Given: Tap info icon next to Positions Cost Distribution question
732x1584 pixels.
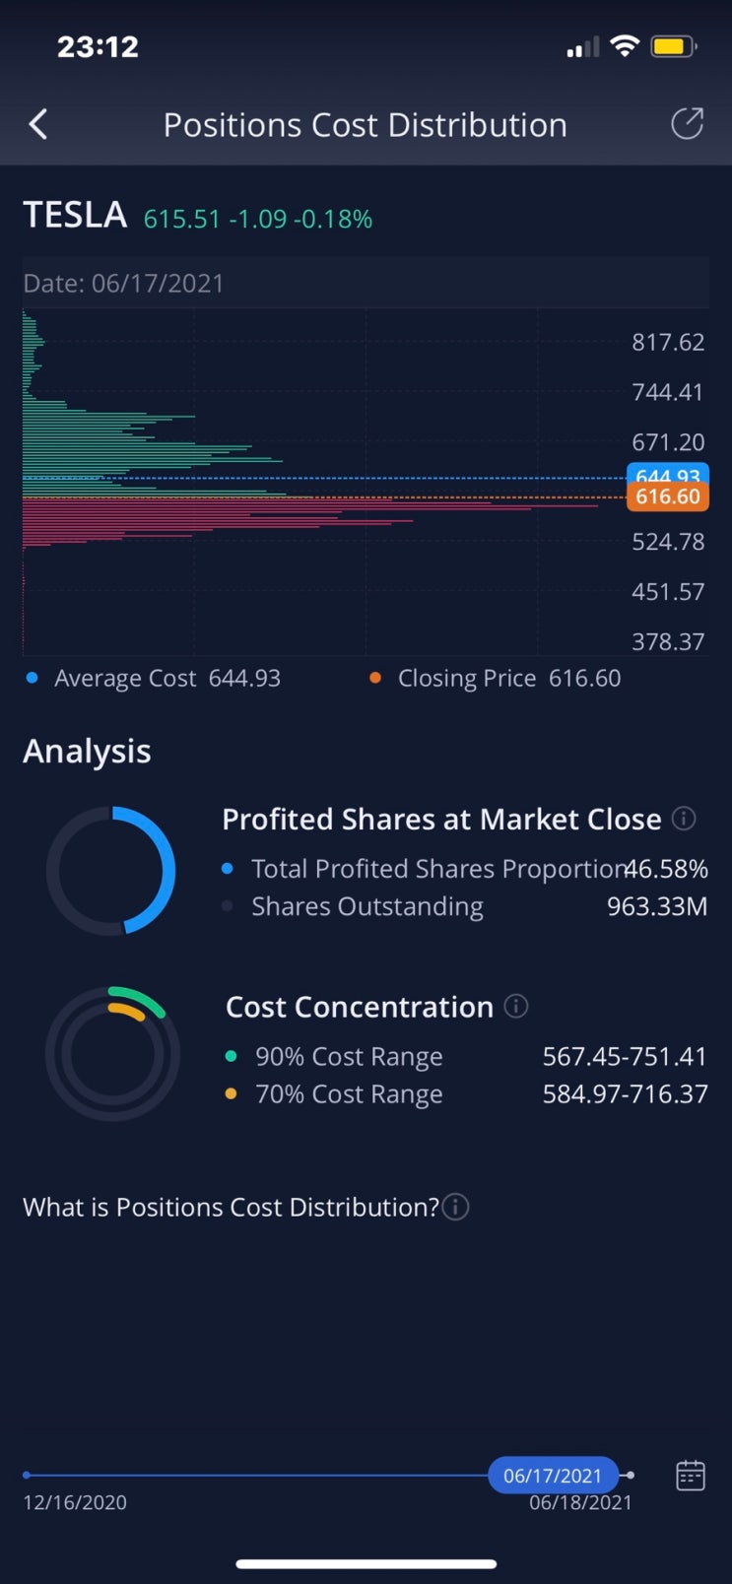Looking at the screenshot, I should (x=455, y=1207).
